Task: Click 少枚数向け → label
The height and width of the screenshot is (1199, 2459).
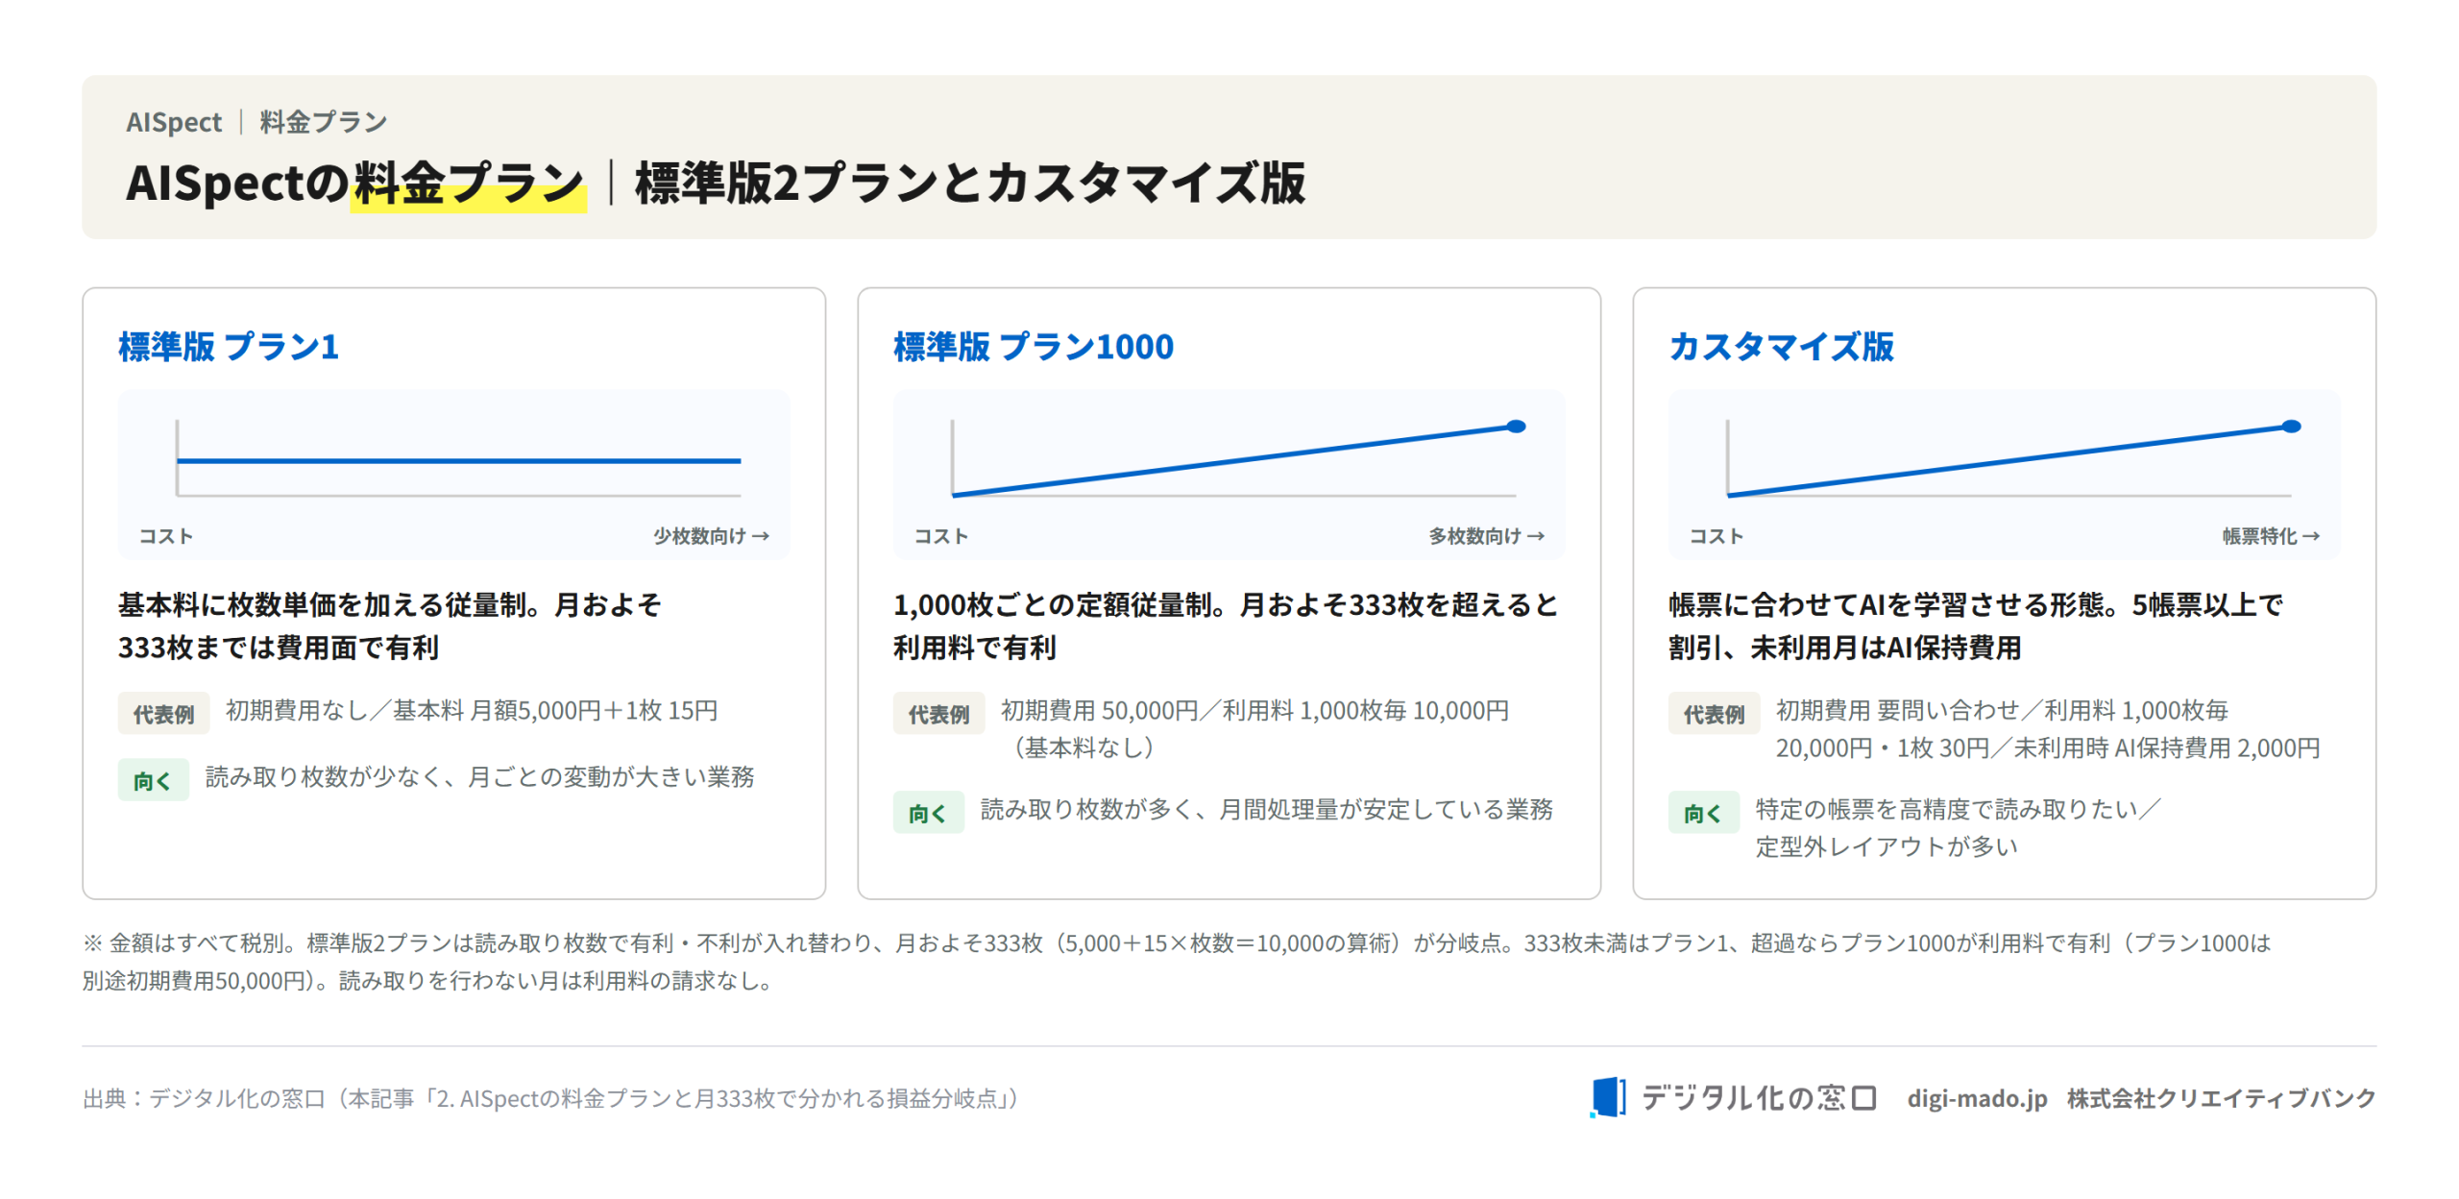Action: [x=711, y=535]
